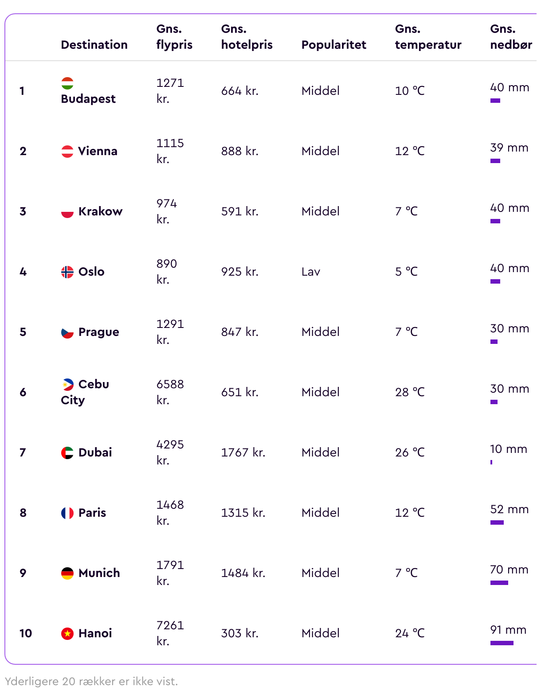The height and width of the screenshot is (694, 541).
Task: Click the Poland flag icon beside Krakow
Action: click(x=67, y=211)
